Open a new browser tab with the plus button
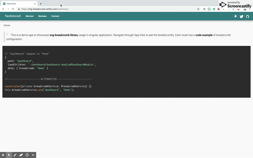This screenshot has height=158, width=253. point(40,4)
